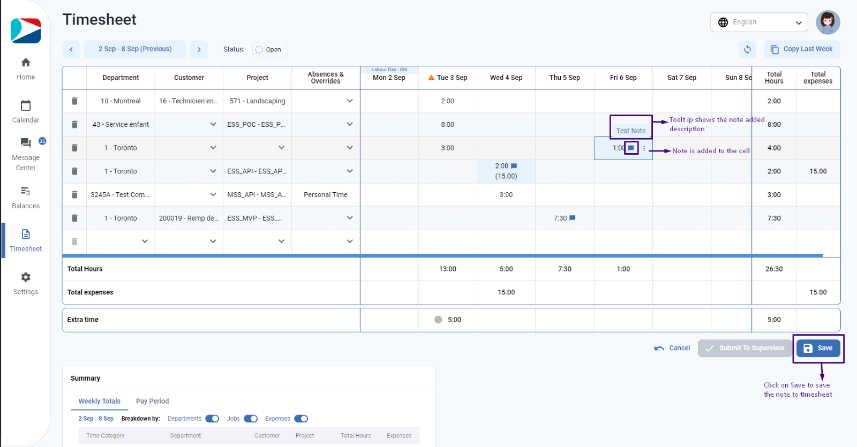The image size is (857, 447).
Task: Click the extra time grey status dot
Action: [438, 320]
